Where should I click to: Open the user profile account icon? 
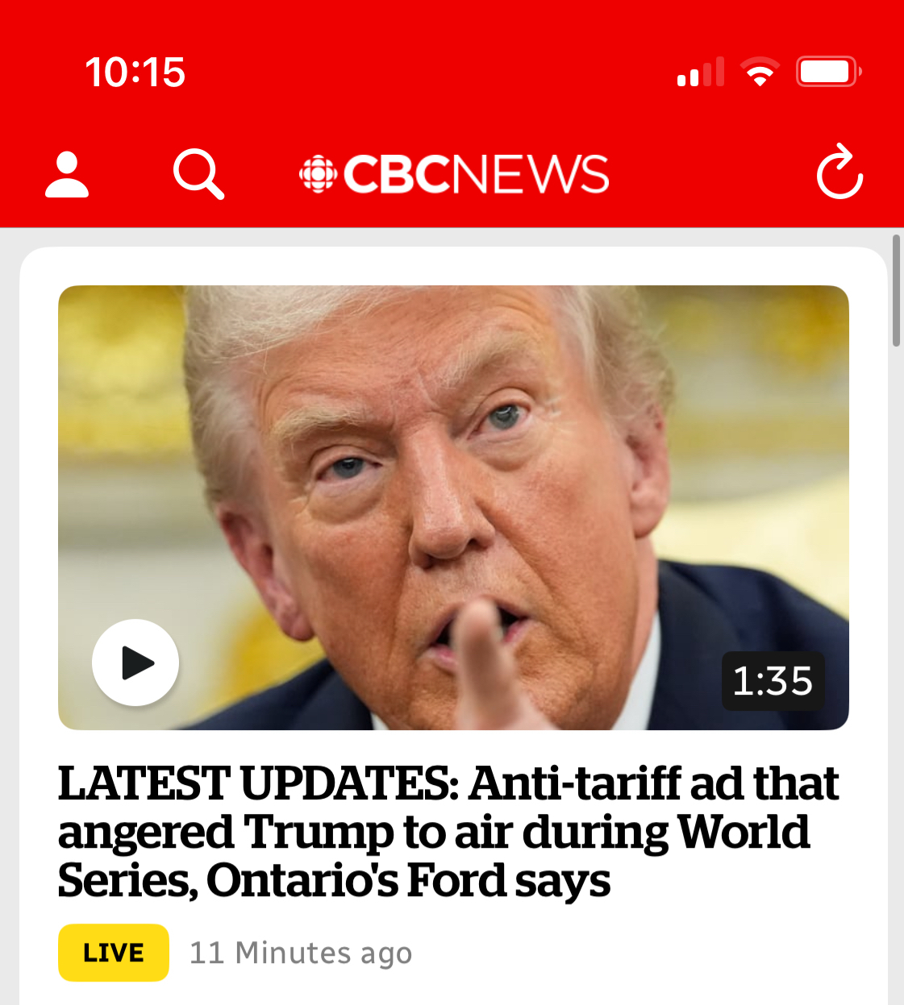(x=67, y=174)
